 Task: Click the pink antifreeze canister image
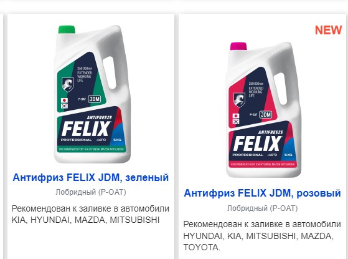point(264,109)
